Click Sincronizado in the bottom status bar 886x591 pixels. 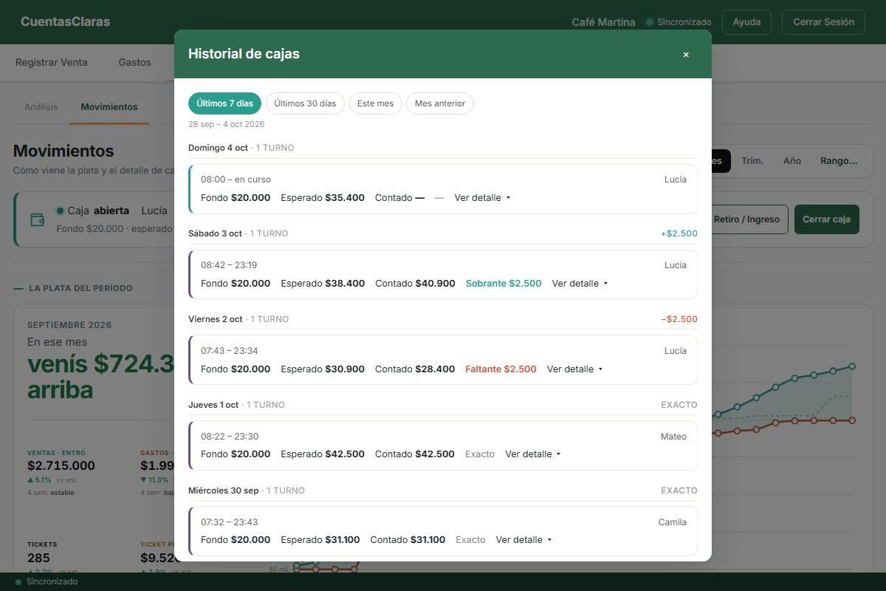coord(47,582)
